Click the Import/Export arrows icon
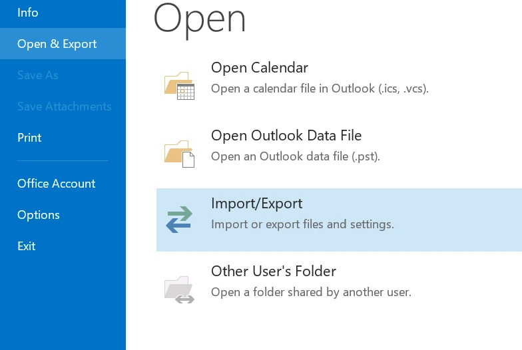 click(x=179, y=220)
